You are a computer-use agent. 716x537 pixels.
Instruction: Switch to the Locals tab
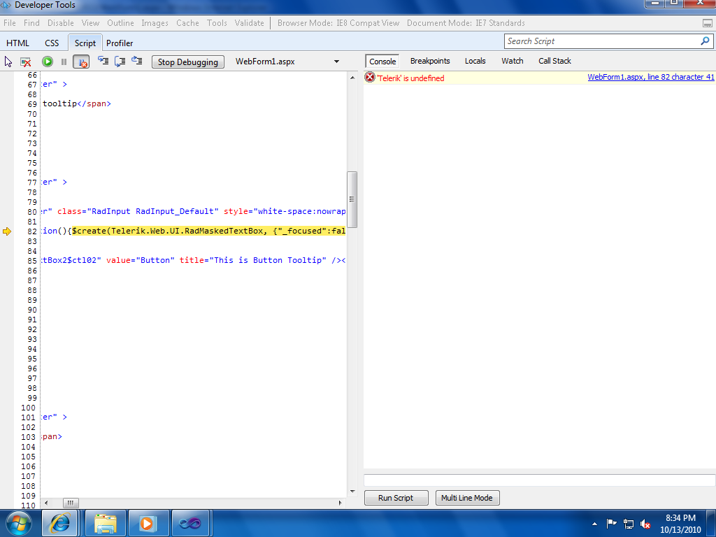point(475,61)
